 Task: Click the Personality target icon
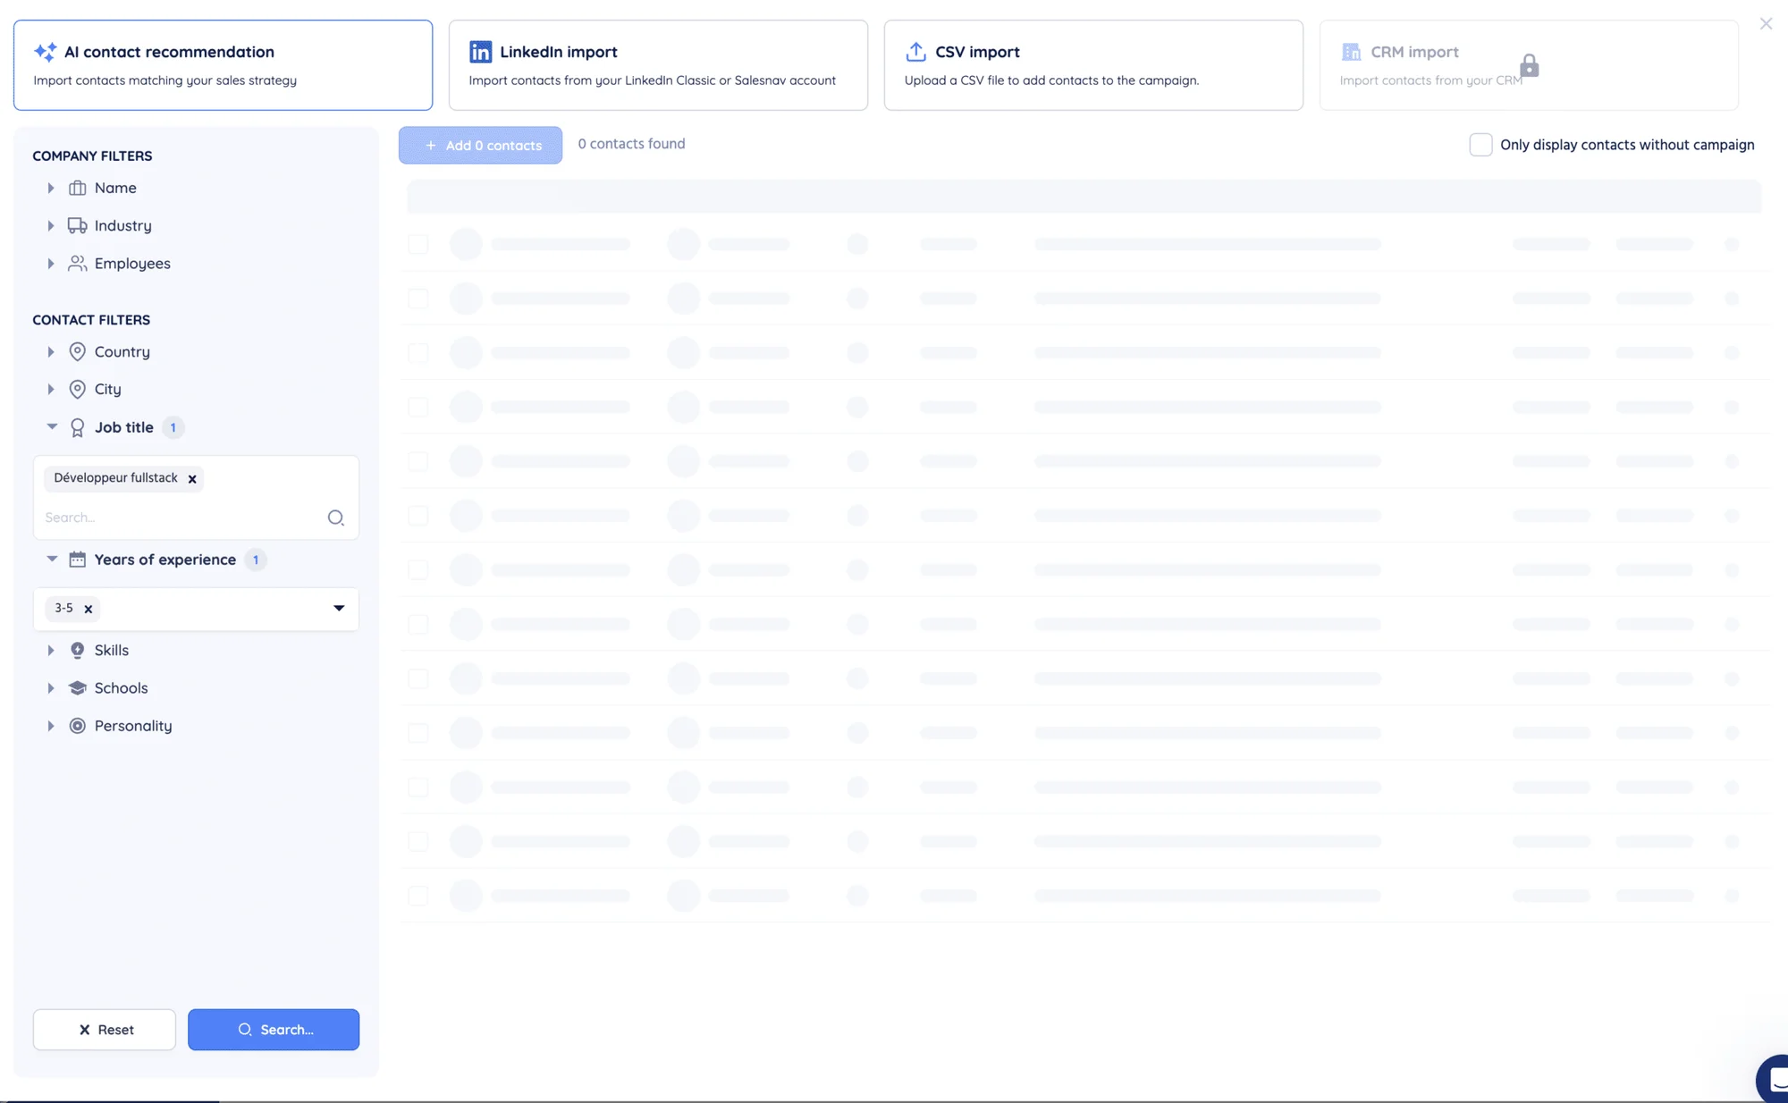(78, 726)
